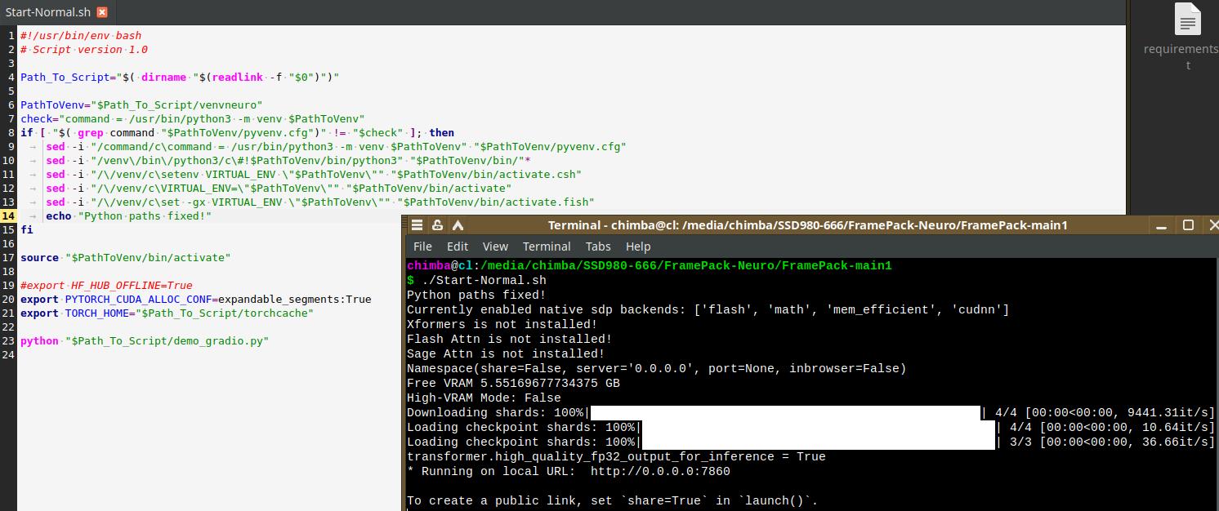
Task: Click 'Xformers is not installed!' line
Action: pyautogui.click(x=502, y=325)
